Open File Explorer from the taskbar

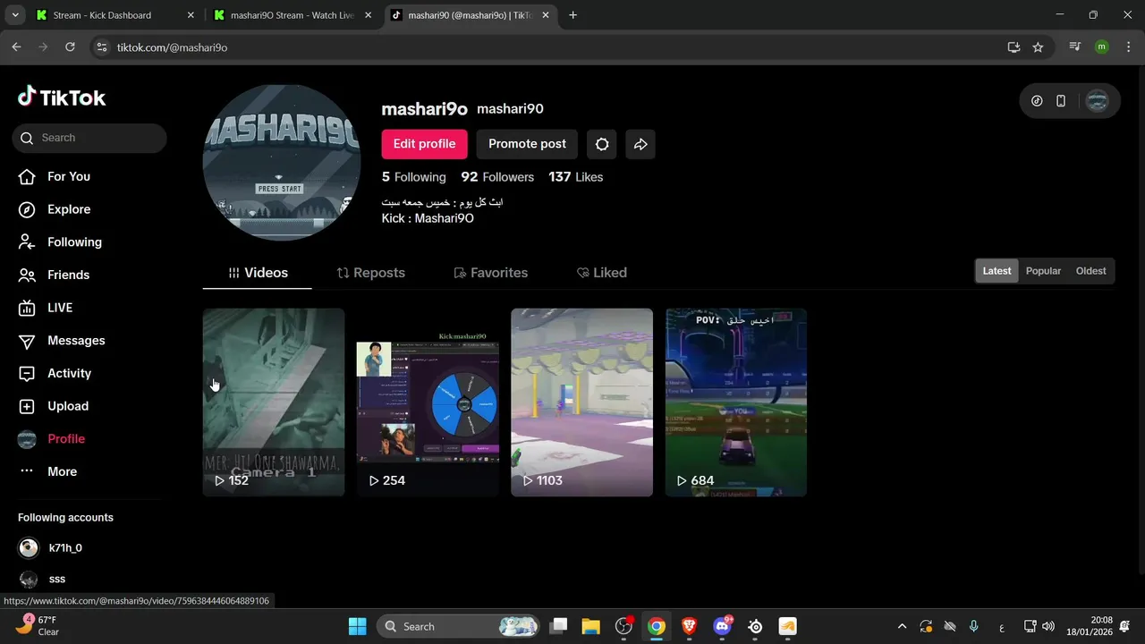coord(590,626)
